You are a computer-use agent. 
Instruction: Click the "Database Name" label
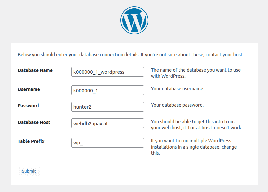click(x=35, y=70)
